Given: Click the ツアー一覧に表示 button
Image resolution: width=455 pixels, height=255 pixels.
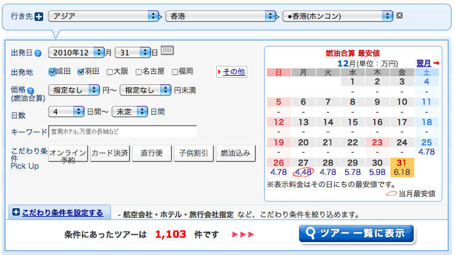Looking at the screenshot, I should pyautogui.click(x=356, y=233).
